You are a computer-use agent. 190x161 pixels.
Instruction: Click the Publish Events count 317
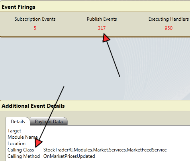click(102, 28)
